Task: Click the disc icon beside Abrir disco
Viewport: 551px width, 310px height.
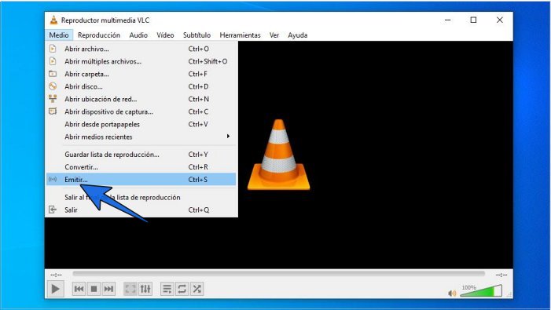Action: 53,86
